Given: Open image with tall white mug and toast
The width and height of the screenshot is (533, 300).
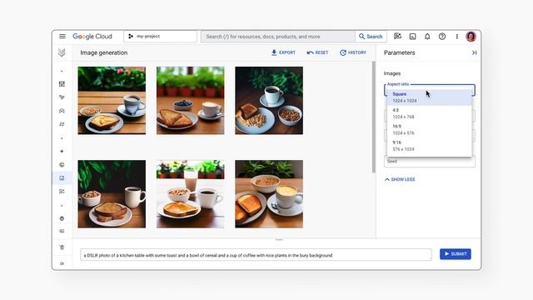Looking at the screenshot, I should click(x=112, y=194).
